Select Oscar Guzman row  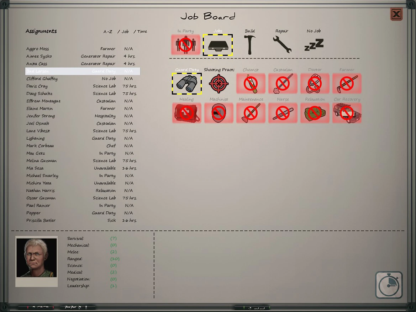pos(83,198)
